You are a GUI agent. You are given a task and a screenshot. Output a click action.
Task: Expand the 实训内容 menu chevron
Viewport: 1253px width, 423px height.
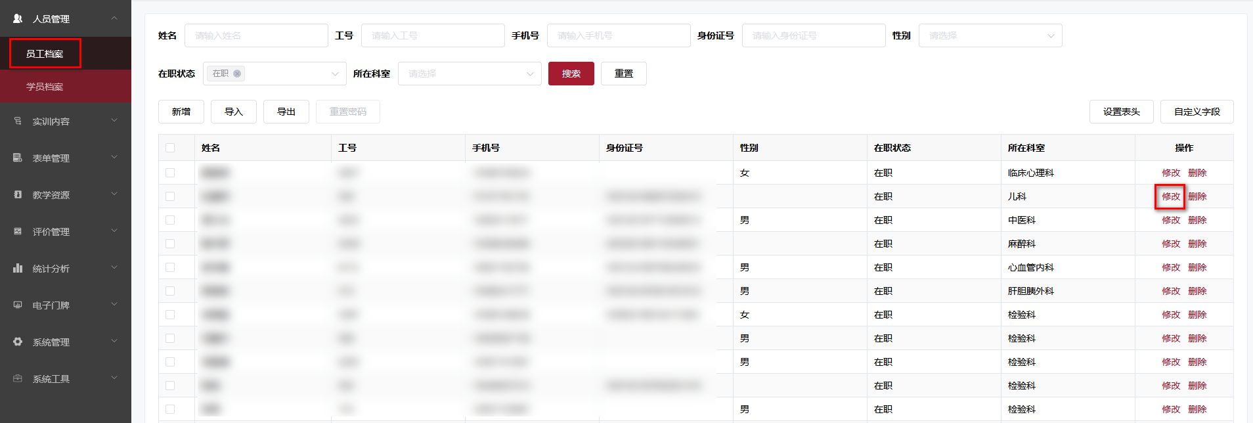[x=114, y=121]
